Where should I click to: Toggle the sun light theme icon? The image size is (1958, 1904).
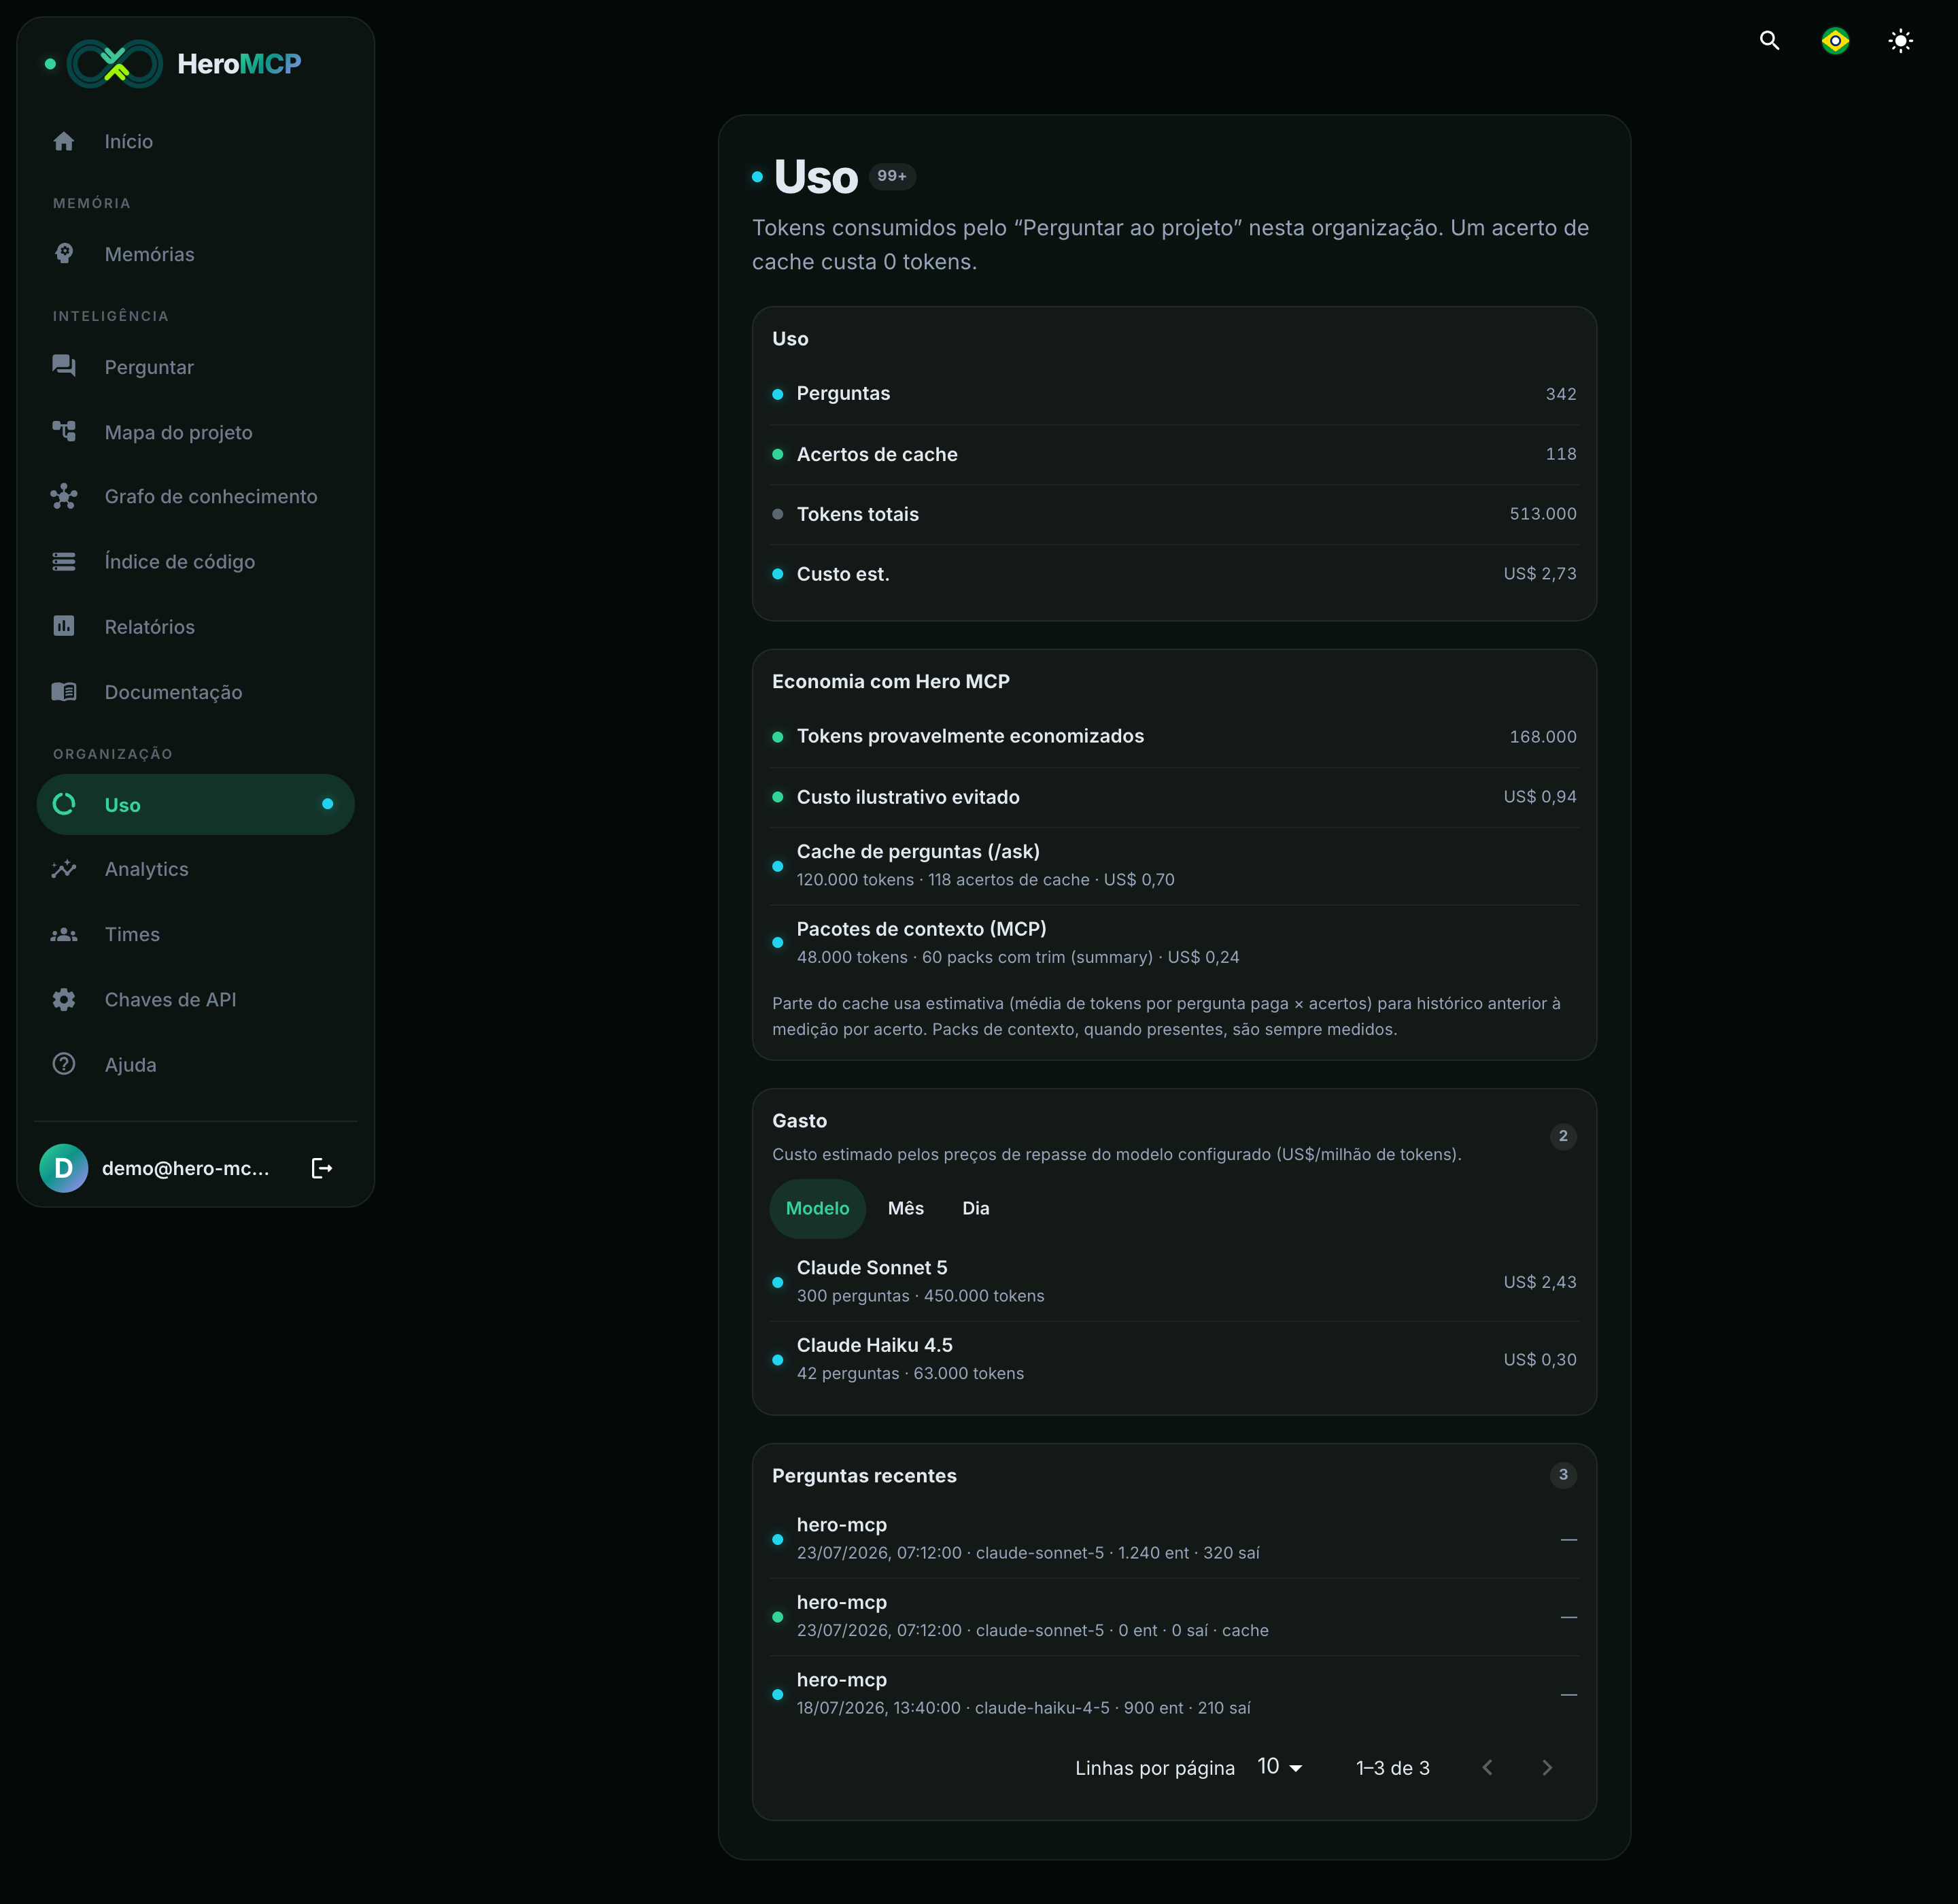(1900, 41)
